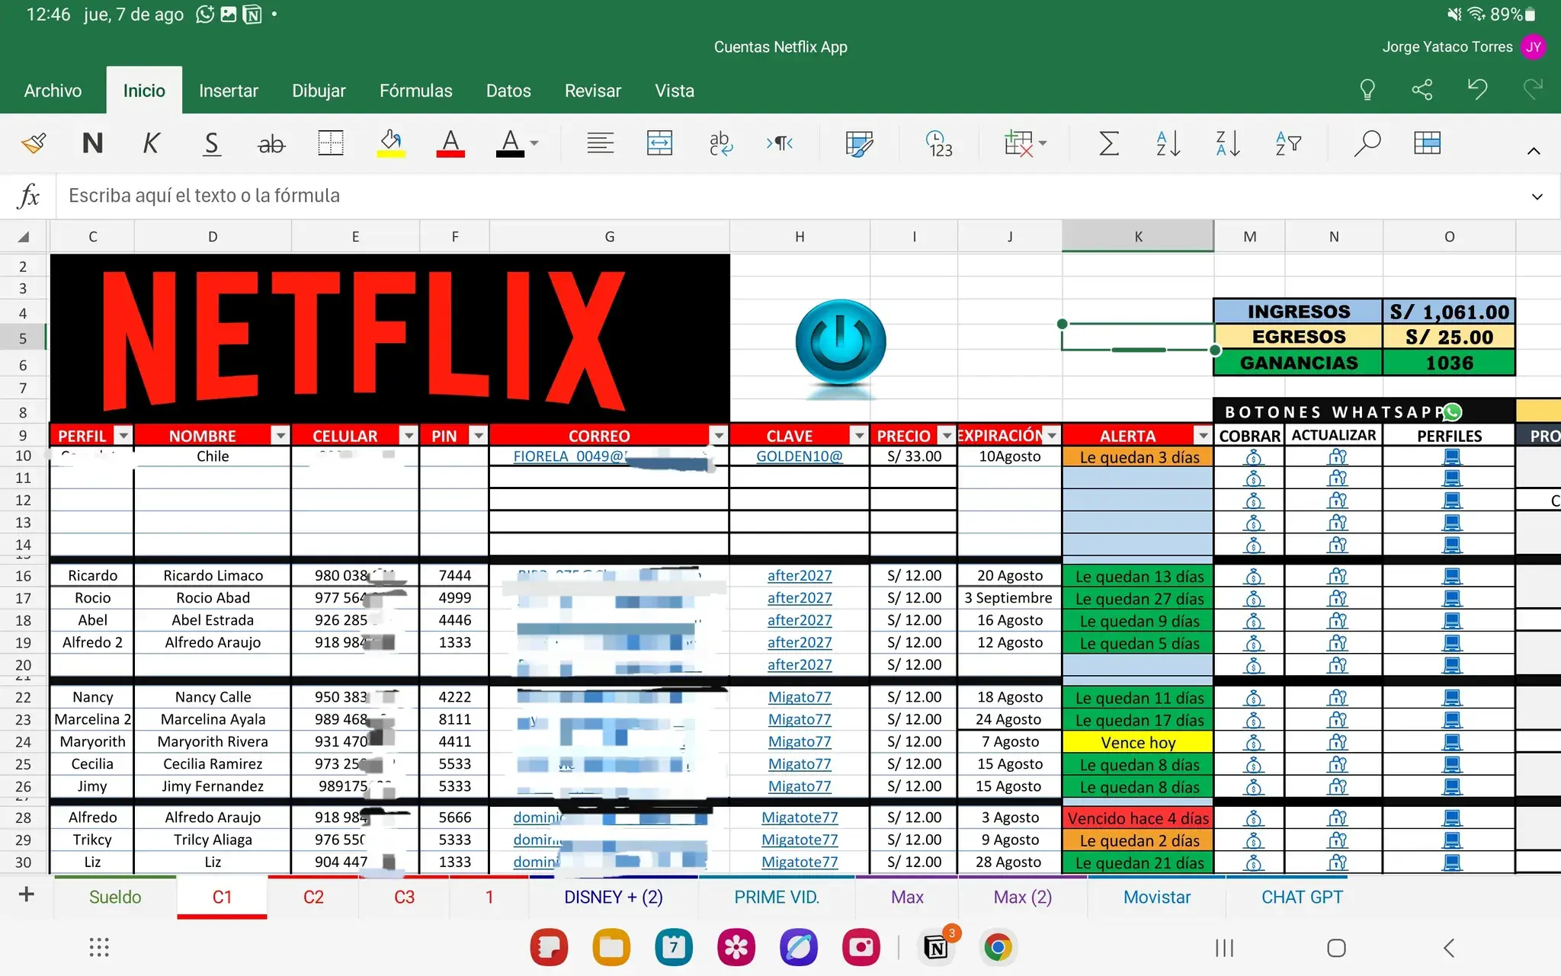The height and width of the screenshot is (976, 1561).
Task: Apply strikethrough formatting from the ribbon
Action: click(x=271, y=143)
